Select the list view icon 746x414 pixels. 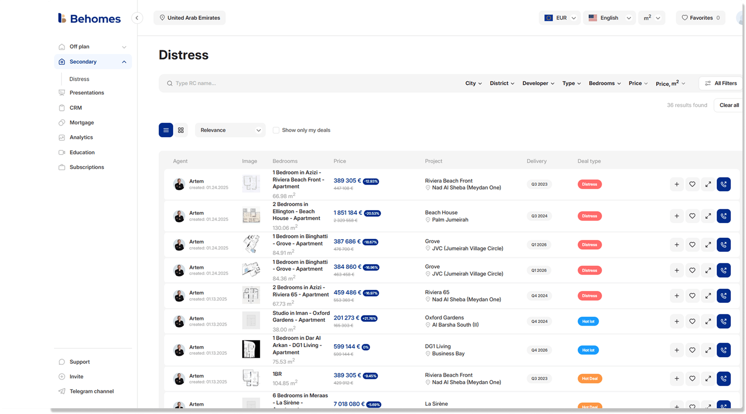point(166,130)
